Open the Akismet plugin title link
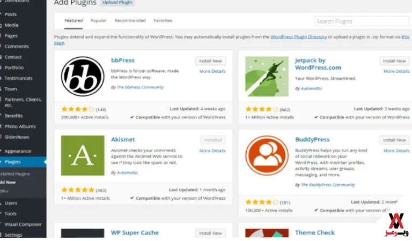The width and height of the screenshot is (412, 241). 123,139
